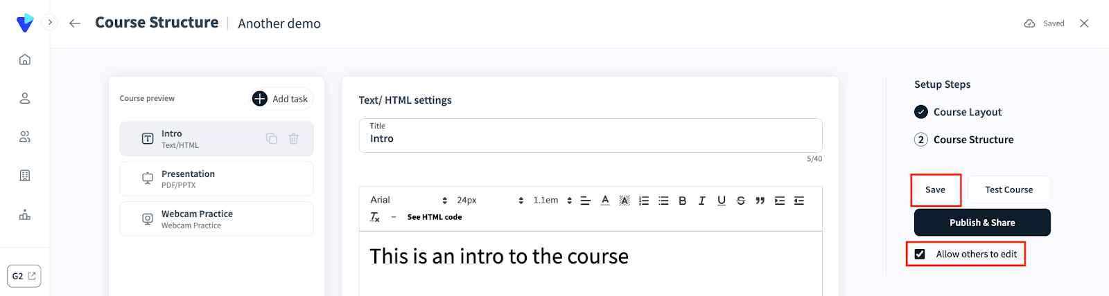
Task: Toggle the Allow others to edit checkbox
Action: pos(920,255)
